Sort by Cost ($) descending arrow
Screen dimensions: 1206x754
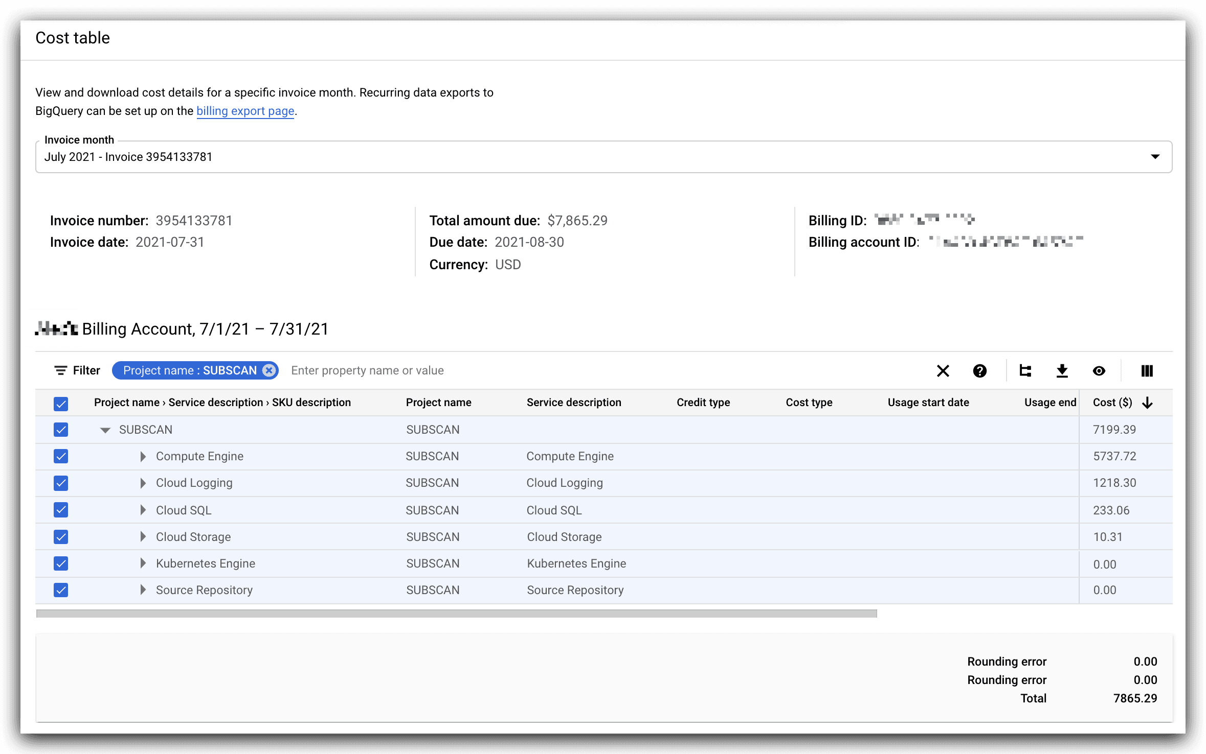point(1147,403)
